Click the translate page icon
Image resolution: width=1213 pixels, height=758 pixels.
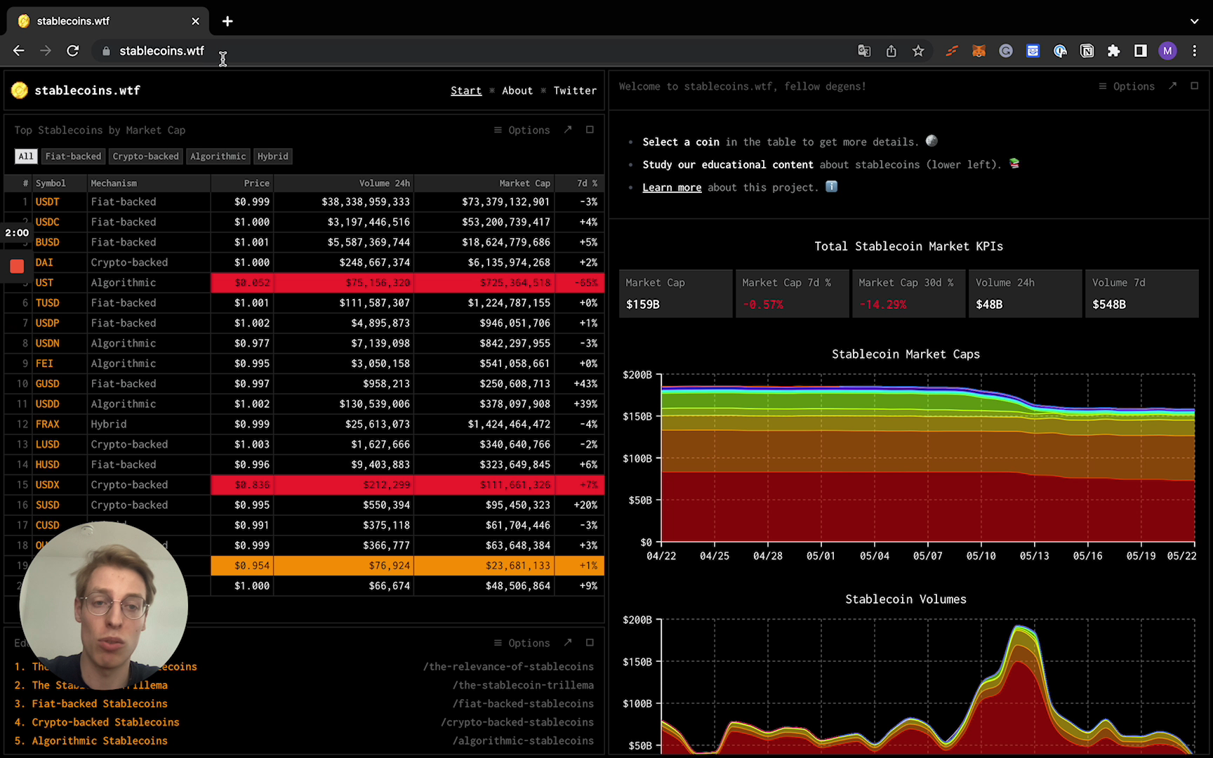coord(864,51)
